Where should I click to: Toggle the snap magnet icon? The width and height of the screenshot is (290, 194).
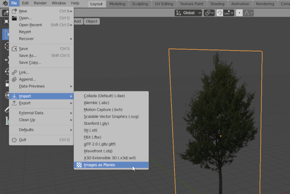click(220, 13)
